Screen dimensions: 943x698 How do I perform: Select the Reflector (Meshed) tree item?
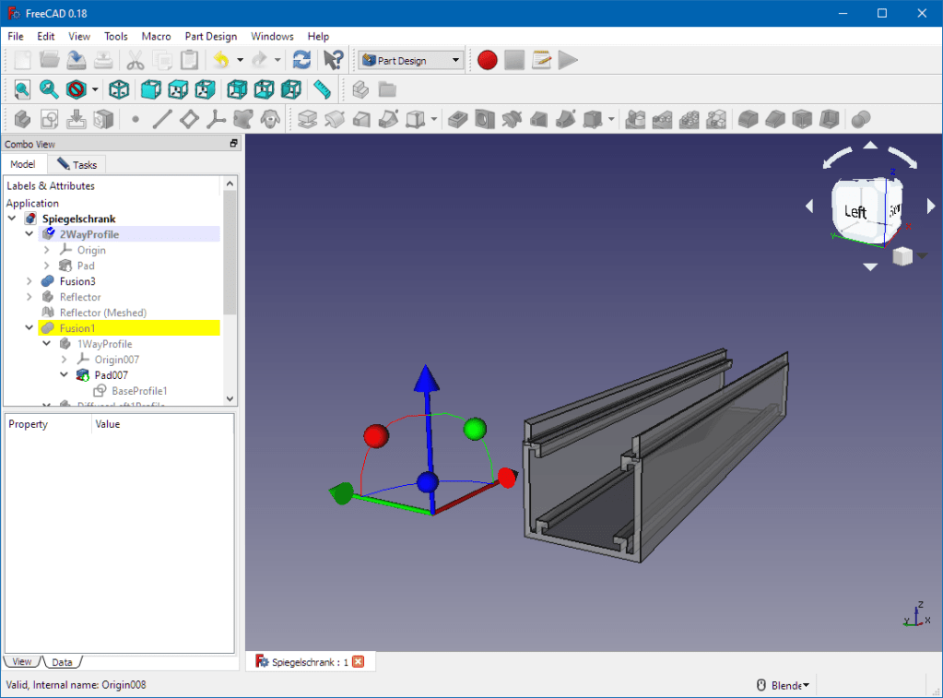tap(102, 313)
